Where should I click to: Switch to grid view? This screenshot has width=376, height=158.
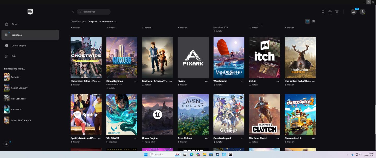click(x=308, y=21)
